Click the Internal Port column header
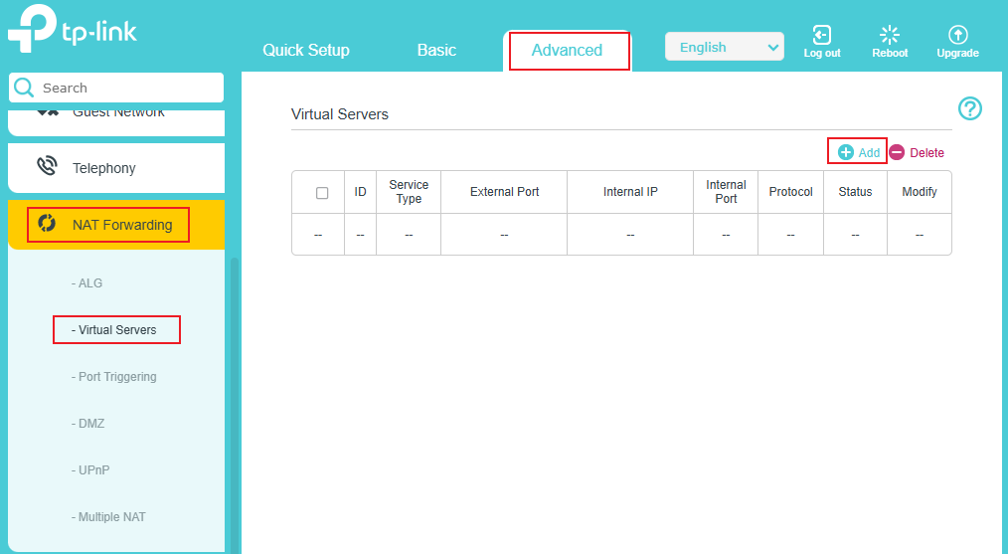The image size is (1008, 554). 726,192
